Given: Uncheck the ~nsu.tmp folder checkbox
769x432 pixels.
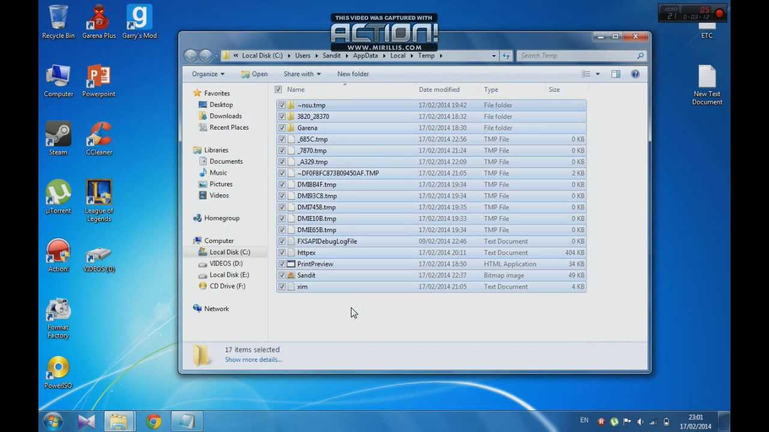Looking at the screenshot, I should [282, 105].
